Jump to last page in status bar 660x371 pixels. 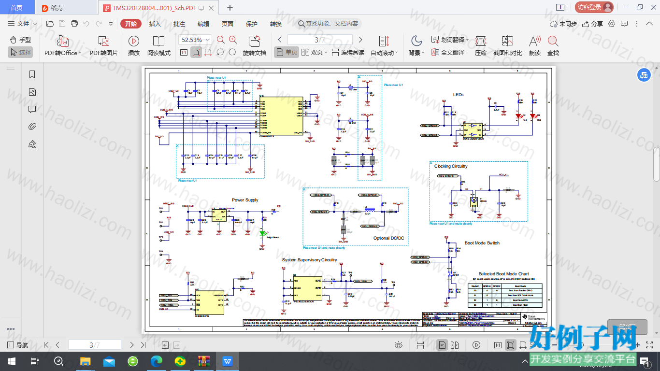143,345
